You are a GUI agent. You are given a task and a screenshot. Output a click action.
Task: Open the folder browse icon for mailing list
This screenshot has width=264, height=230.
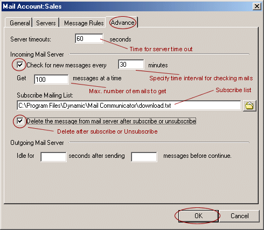249,106
